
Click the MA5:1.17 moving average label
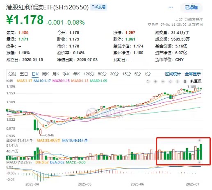[x=25, y=81]
